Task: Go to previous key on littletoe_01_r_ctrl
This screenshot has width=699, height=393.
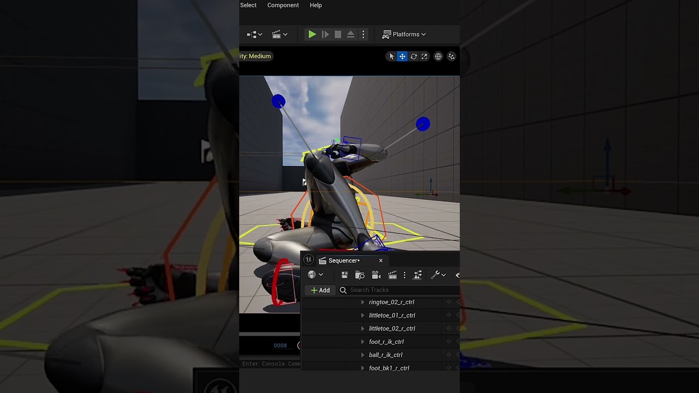Action: point(449,315)
